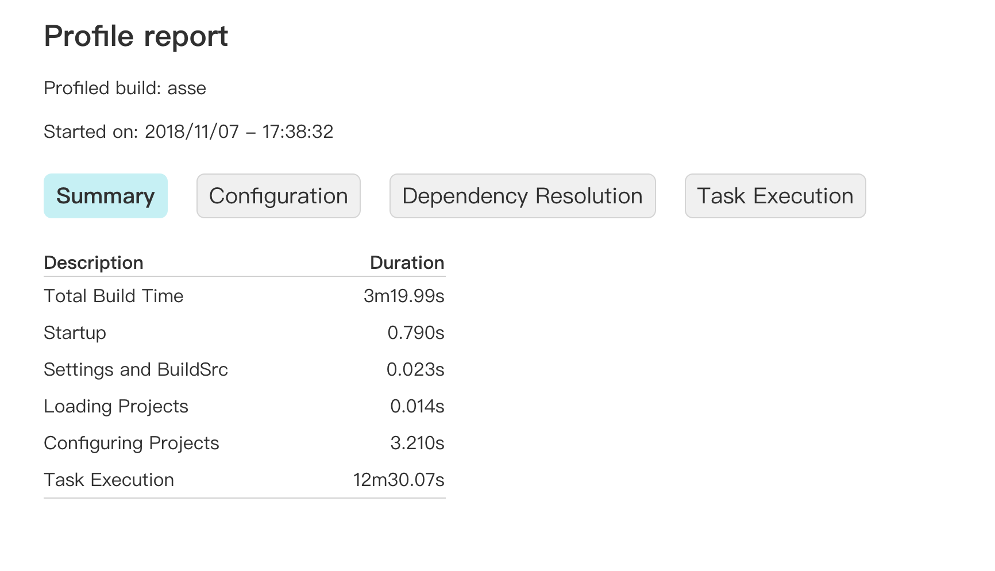Click the 0.023s duration value

[415, 369]
